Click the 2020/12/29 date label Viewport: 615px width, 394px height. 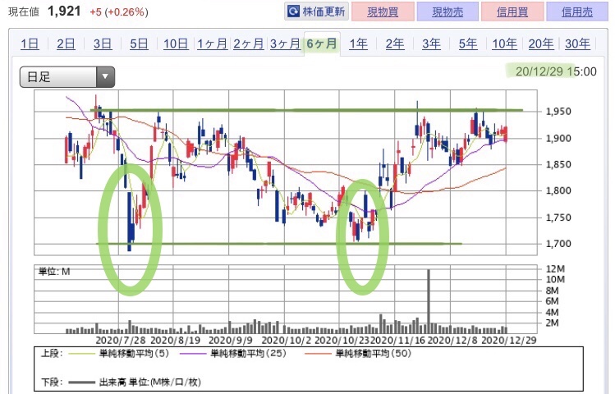pos(508,340)
